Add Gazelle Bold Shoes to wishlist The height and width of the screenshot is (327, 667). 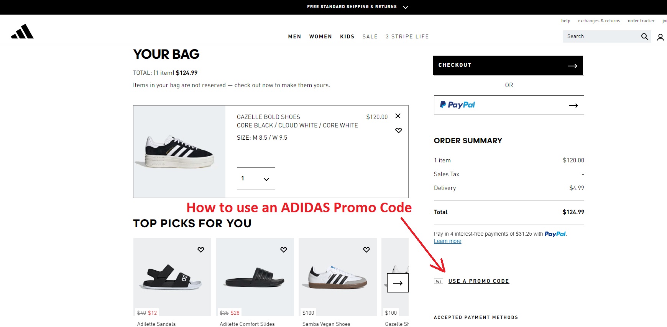398,130
